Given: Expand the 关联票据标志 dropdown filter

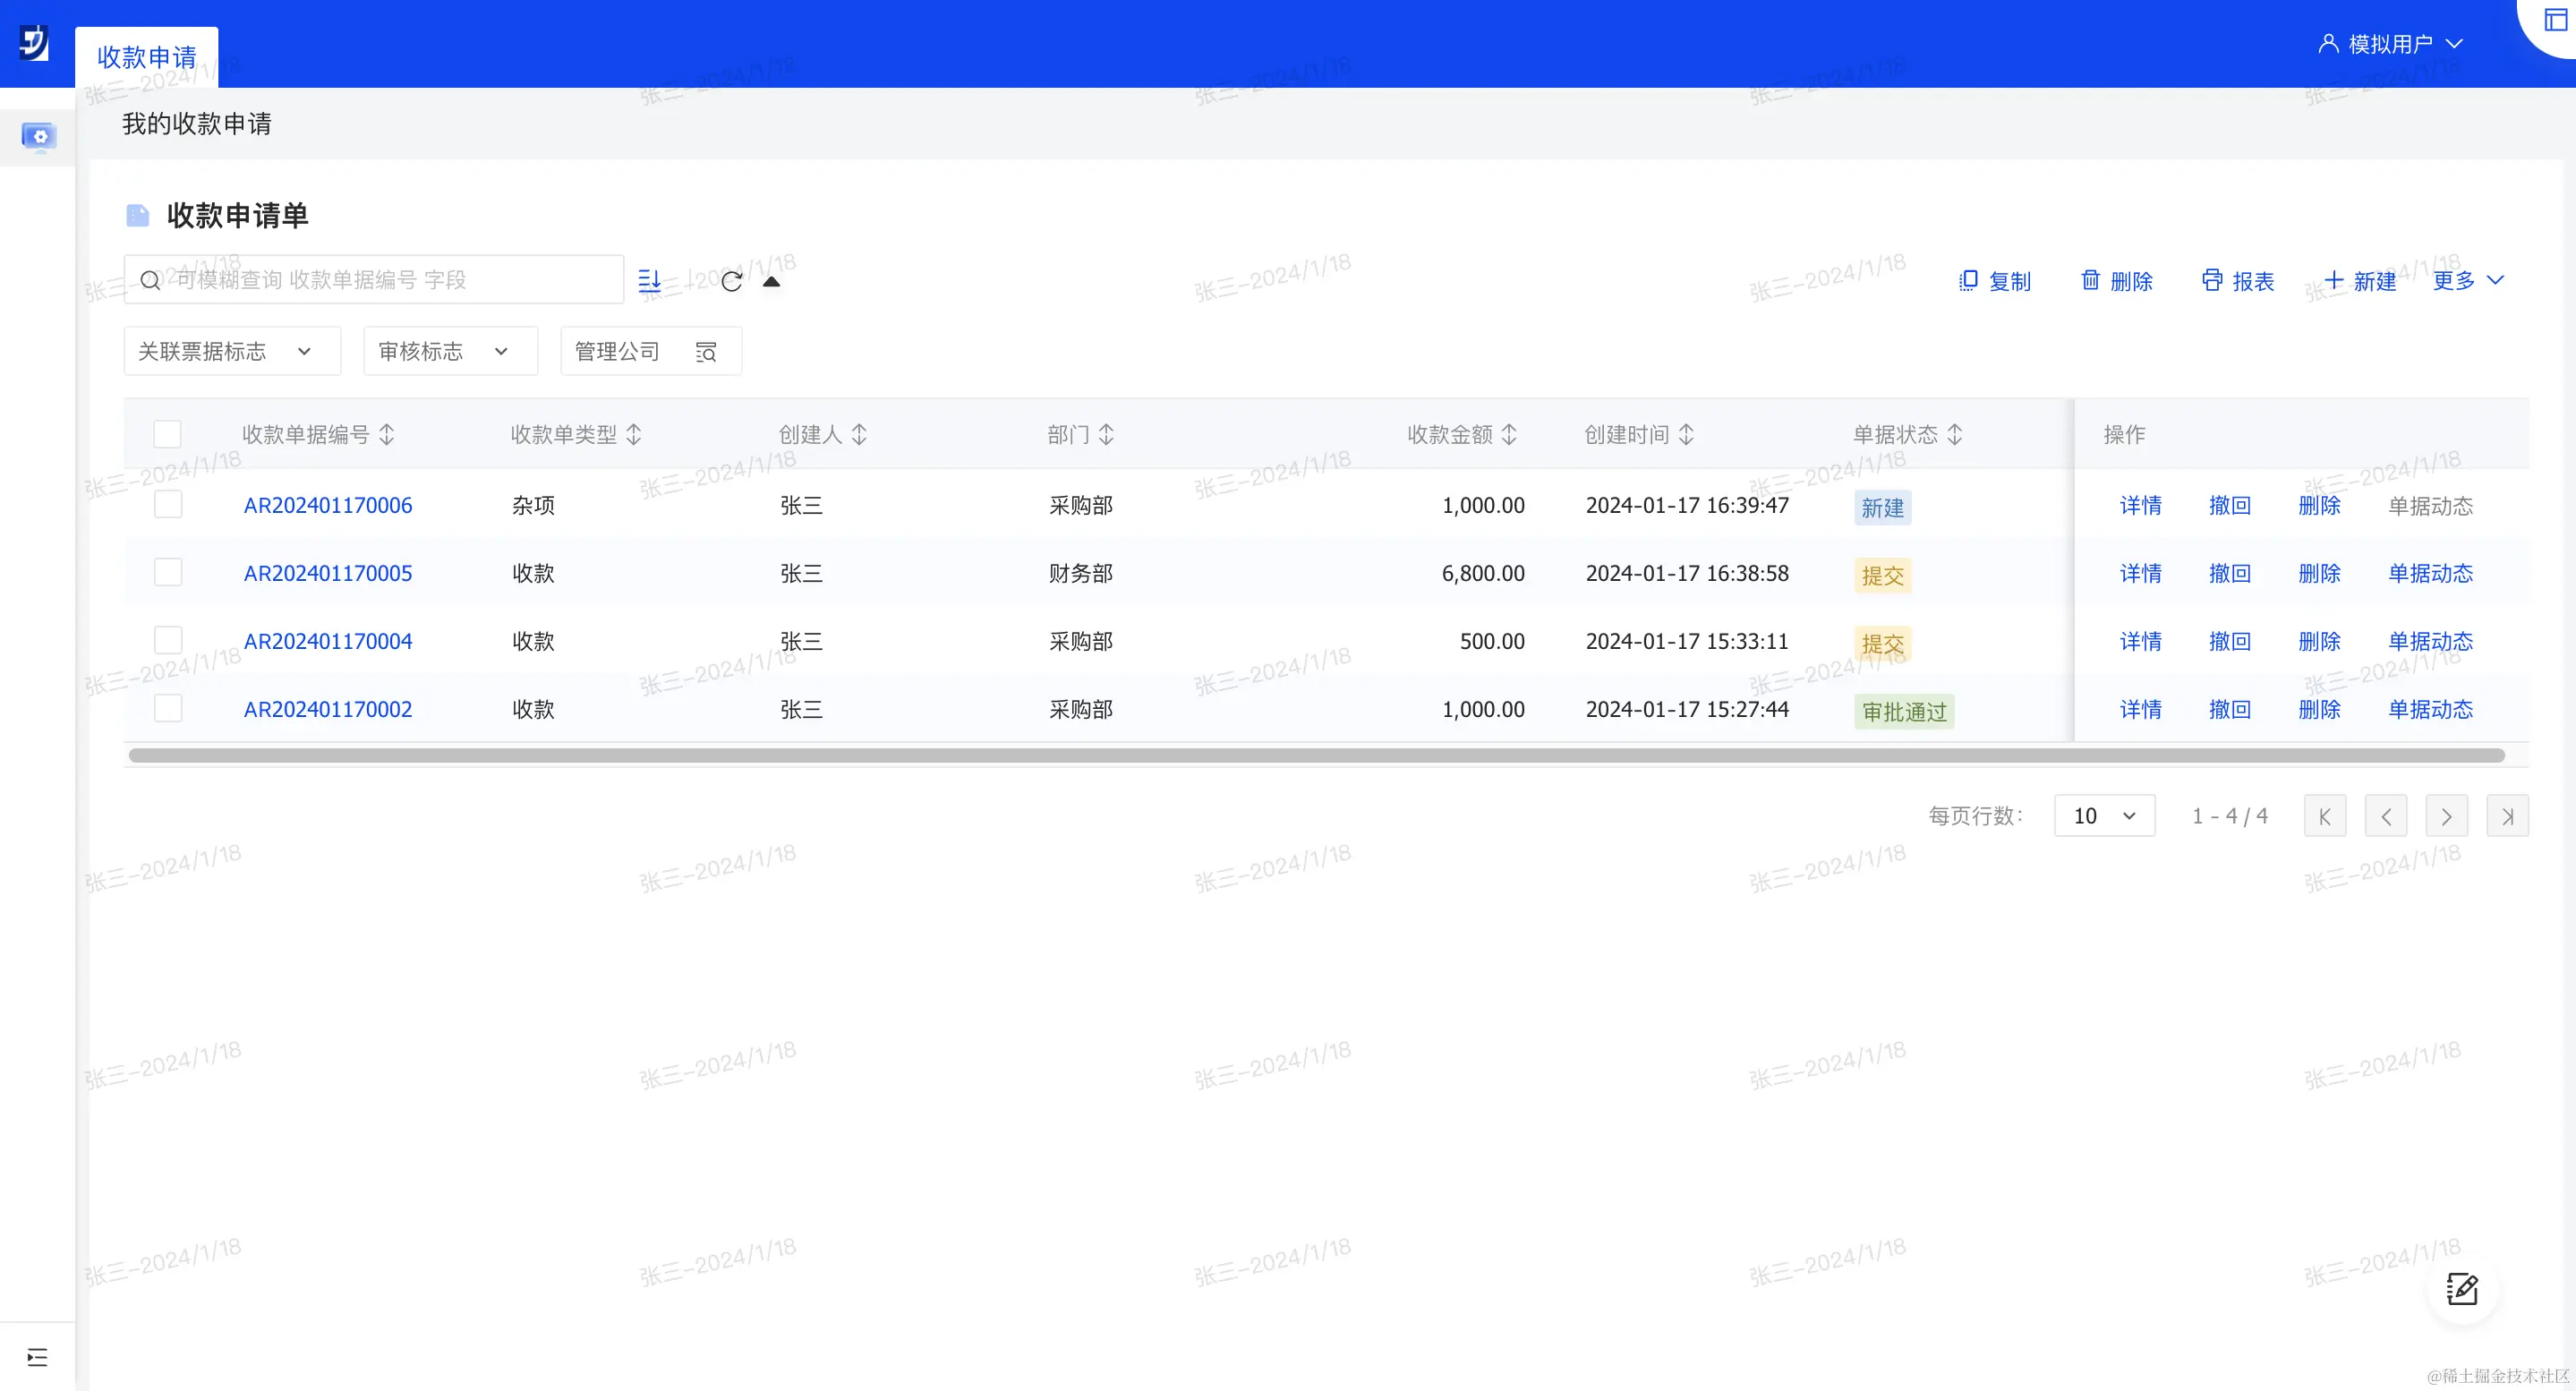Looking at the screenshot, I should click(231, 351).
